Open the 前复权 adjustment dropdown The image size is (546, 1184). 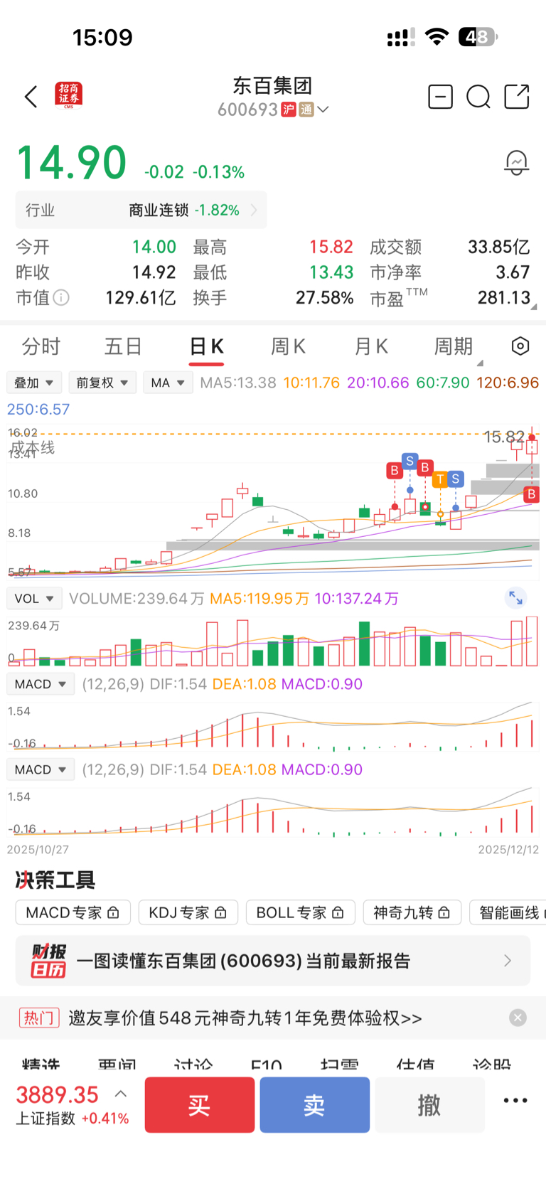(x=102, y=383)
